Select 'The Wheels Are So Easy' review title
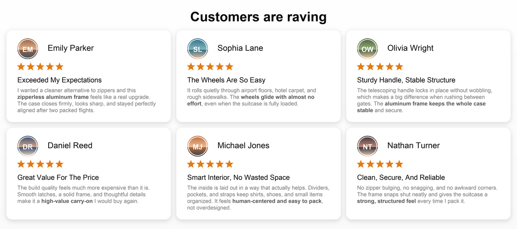The height and width of the screenshot is (229, 517). 226,80
